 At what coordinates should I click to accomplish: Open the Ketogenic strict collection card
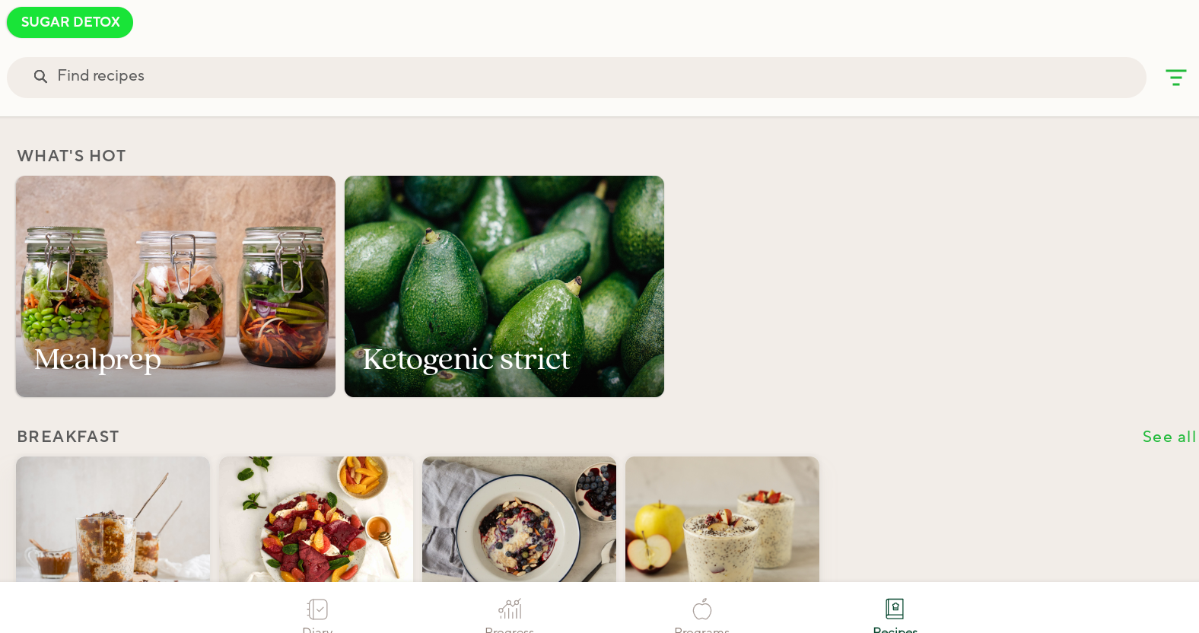point(504,286)
